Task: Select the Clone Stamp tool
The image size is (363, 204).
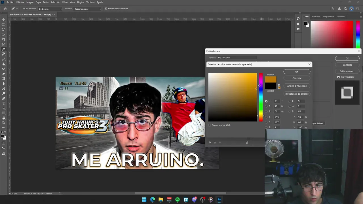Action: [4, 64]
